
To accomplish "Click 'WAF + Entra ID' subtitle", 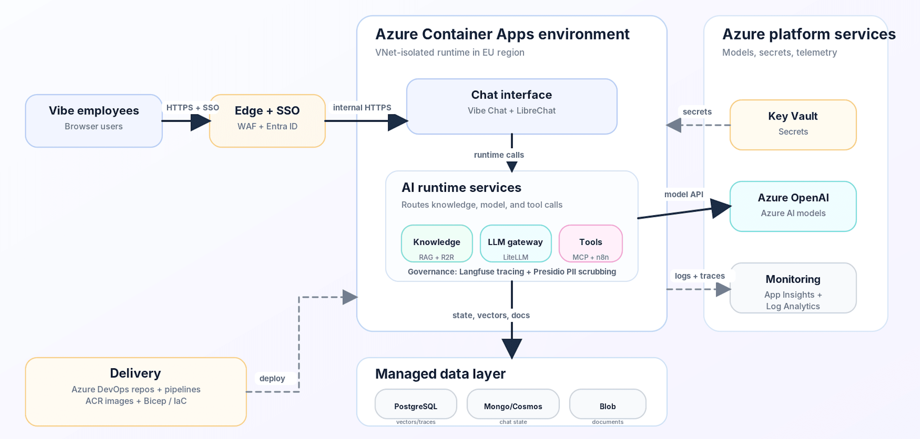I will click(x=267, y=126).
